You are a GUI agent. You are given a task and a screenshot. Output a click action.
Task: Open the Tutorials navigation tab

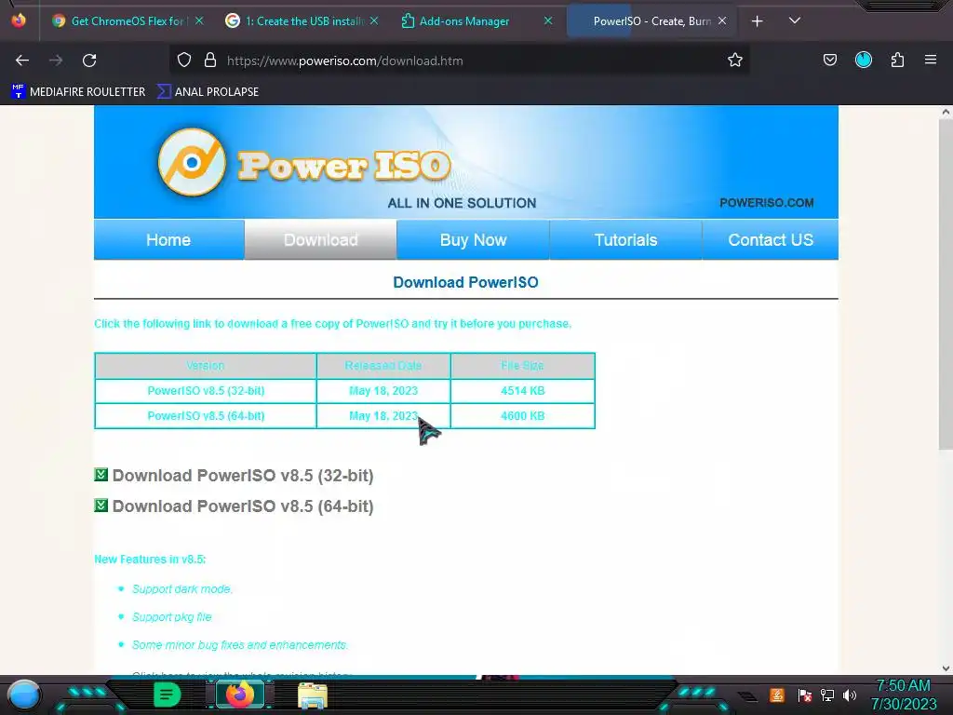tap(626, 239)
